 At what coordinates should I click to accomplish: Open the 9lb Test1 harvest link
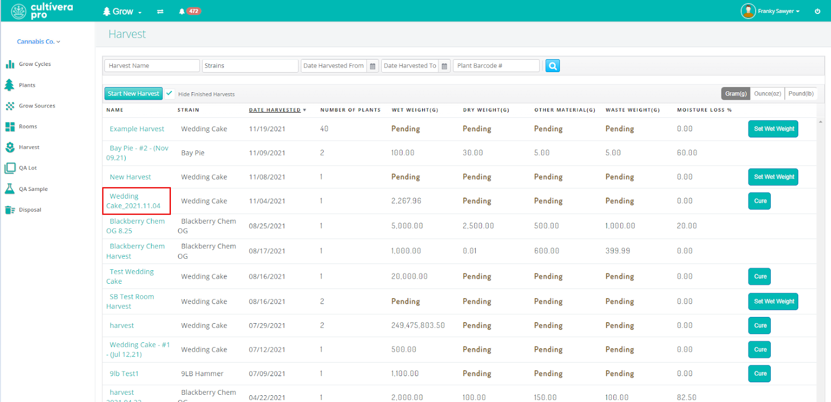point(124,373)
